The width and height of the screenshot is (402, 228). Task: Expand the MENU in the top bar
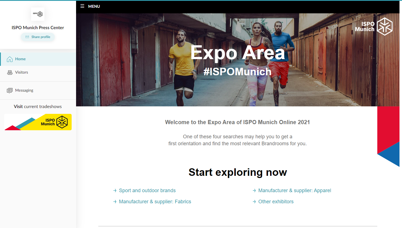tap(94, 6)
